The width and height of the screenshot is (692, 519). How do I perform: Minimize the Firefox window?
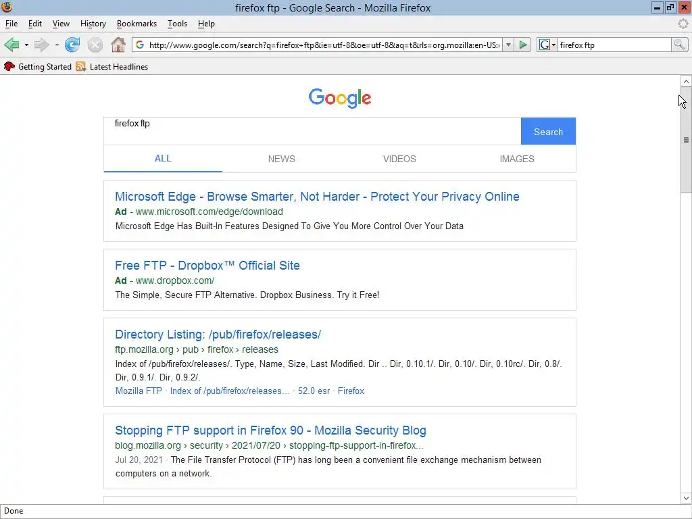coord(657,7)
